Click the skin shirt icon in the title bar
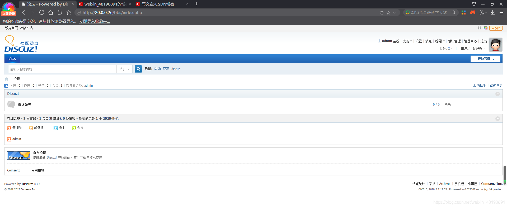 pos(474,4)
